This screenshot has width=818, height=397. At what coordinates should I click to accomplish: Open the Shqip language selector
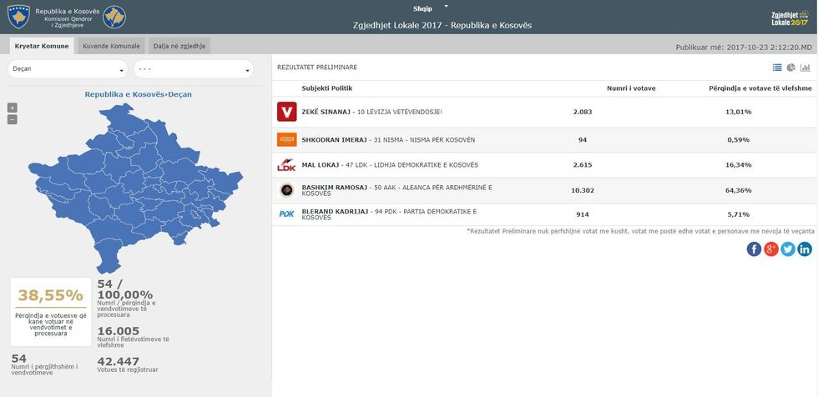[427, 7]
